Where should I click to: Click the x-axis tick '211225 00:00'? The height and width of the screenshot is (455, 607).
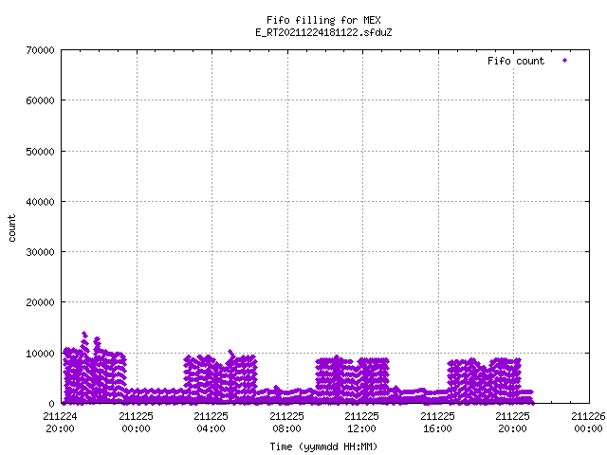(x=136, y=423)
